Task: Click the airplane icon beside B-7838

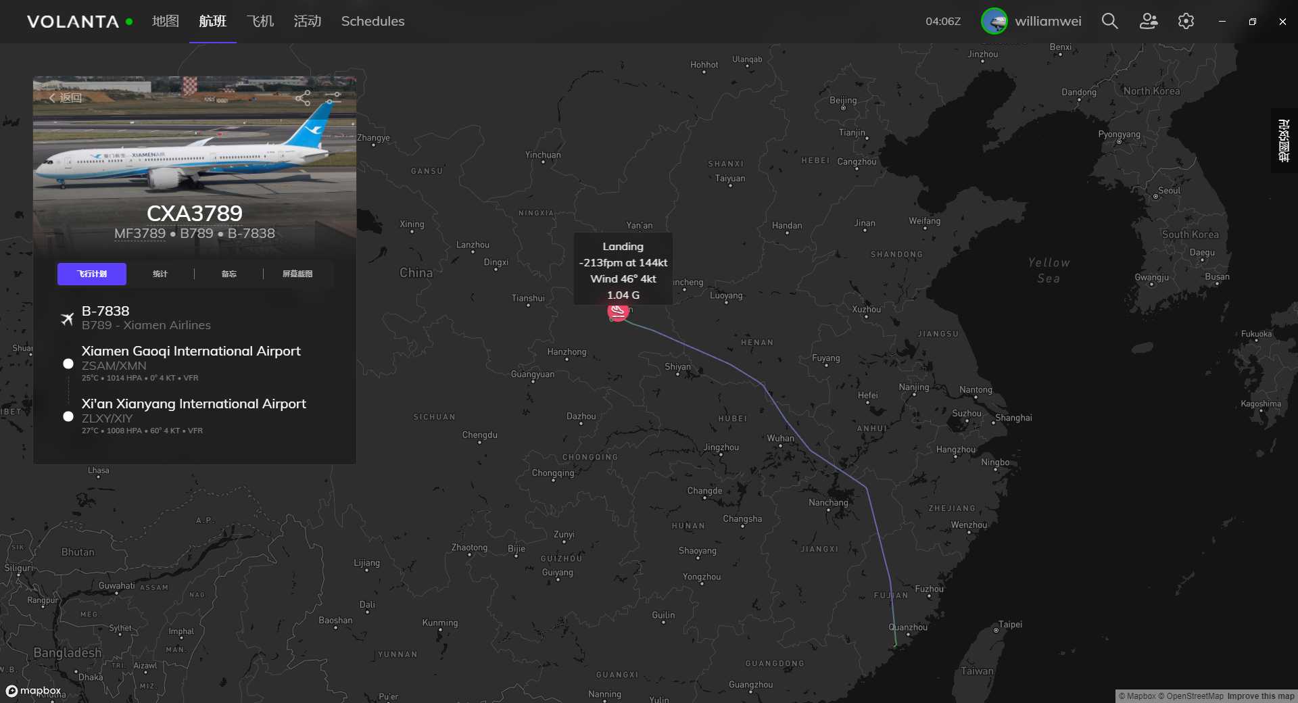Action: pyautogui.click(x=67, y=318)
